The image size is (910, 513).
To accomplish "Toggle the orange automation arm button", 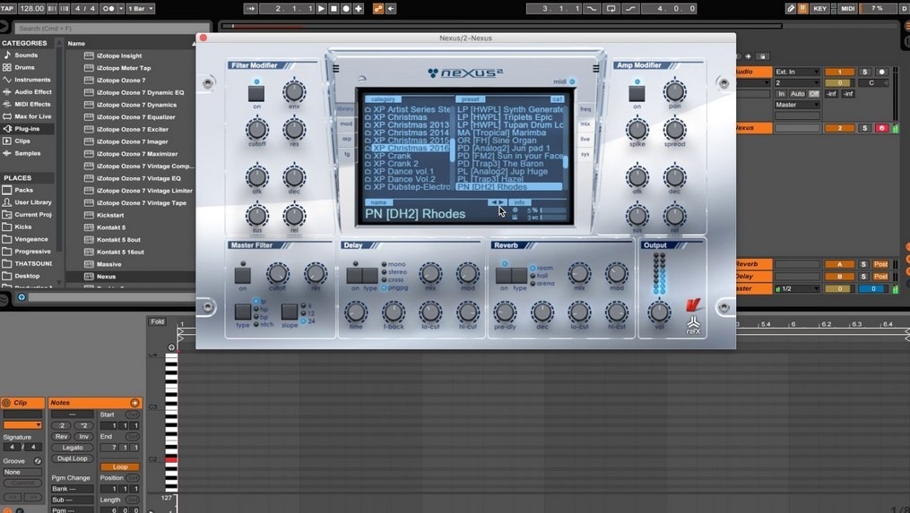I will [x=378, y=9].
